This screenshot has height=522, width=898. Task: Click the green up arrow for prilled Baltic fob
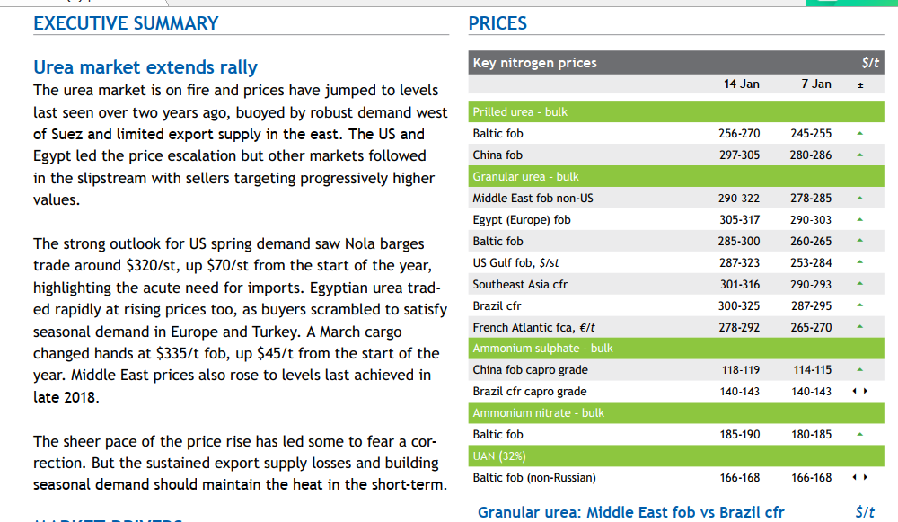pyautogui.click(x=859, y=134)
